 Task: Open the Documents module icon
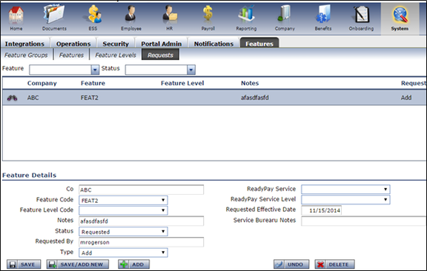54,19
